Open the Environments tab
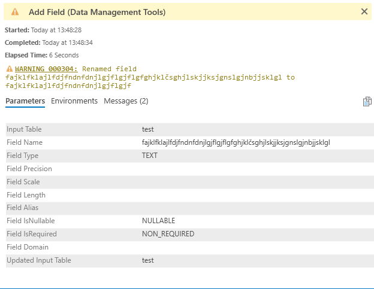Screen dimensions: 374x289 (x=74, y=101)
